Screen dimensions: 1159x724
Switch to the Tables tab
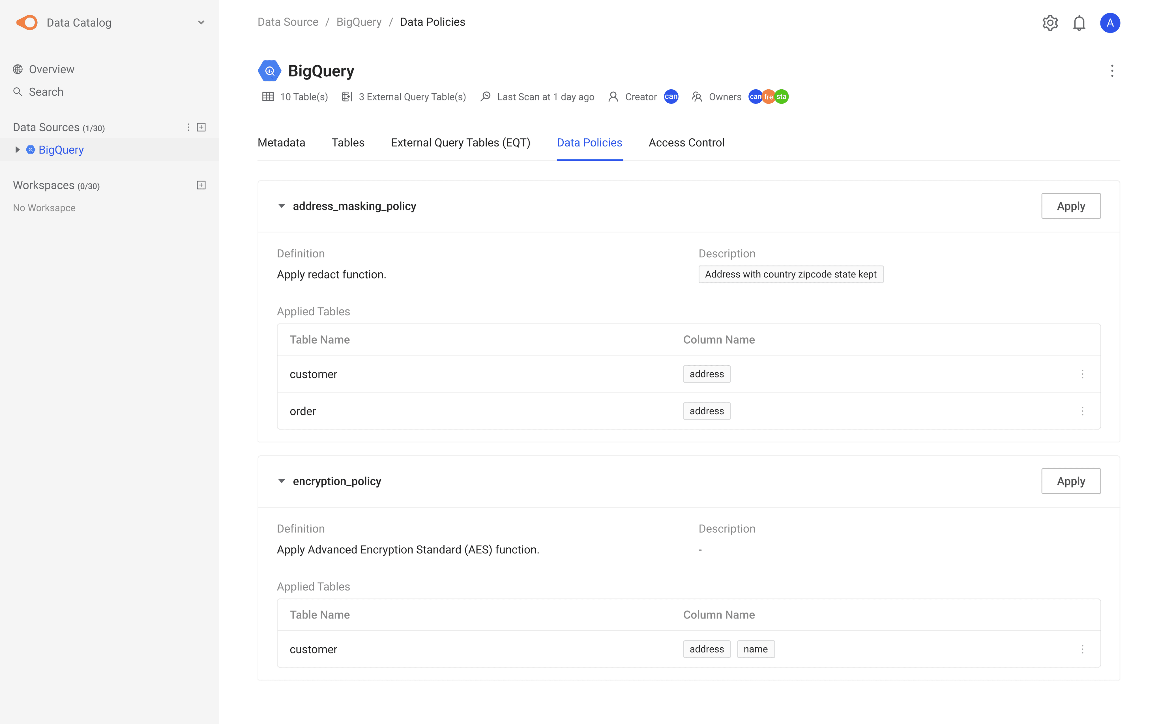point(348,143)
